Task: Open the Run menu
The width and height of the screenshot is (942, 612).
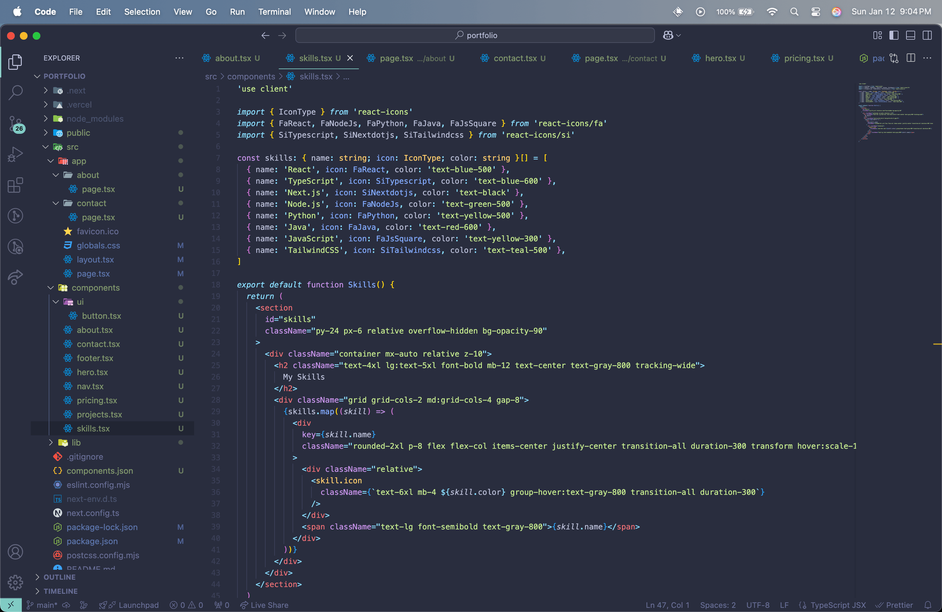Action: (237, 12)
